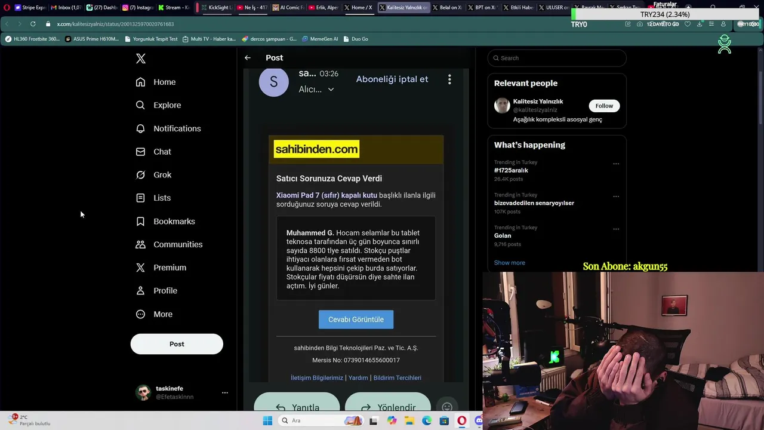Switch to the Home / X tab
Screen dimensions: 764x430
(x=359, y=8)
